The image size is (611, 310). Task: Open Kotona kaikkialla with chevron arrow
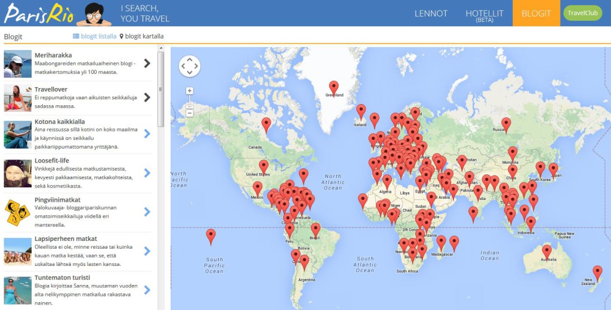tap(147, 134)
